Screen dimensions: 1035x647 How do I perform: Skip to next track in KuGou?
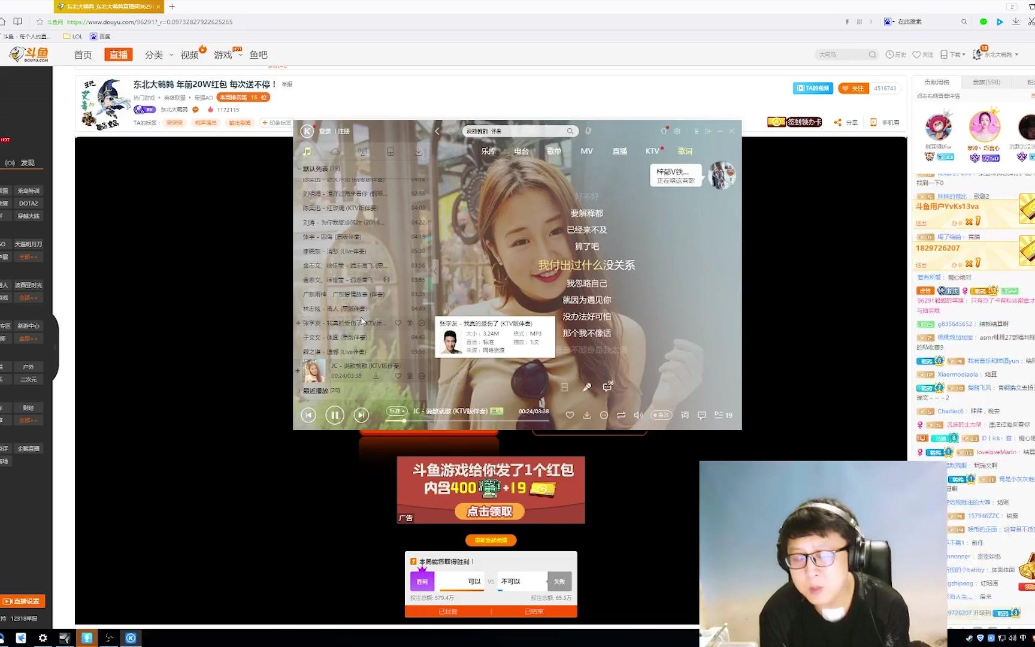(x=361, y=415)
